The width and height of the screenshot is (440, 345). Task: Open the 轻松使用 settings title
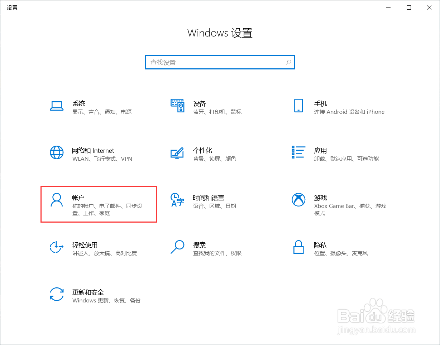85,245
